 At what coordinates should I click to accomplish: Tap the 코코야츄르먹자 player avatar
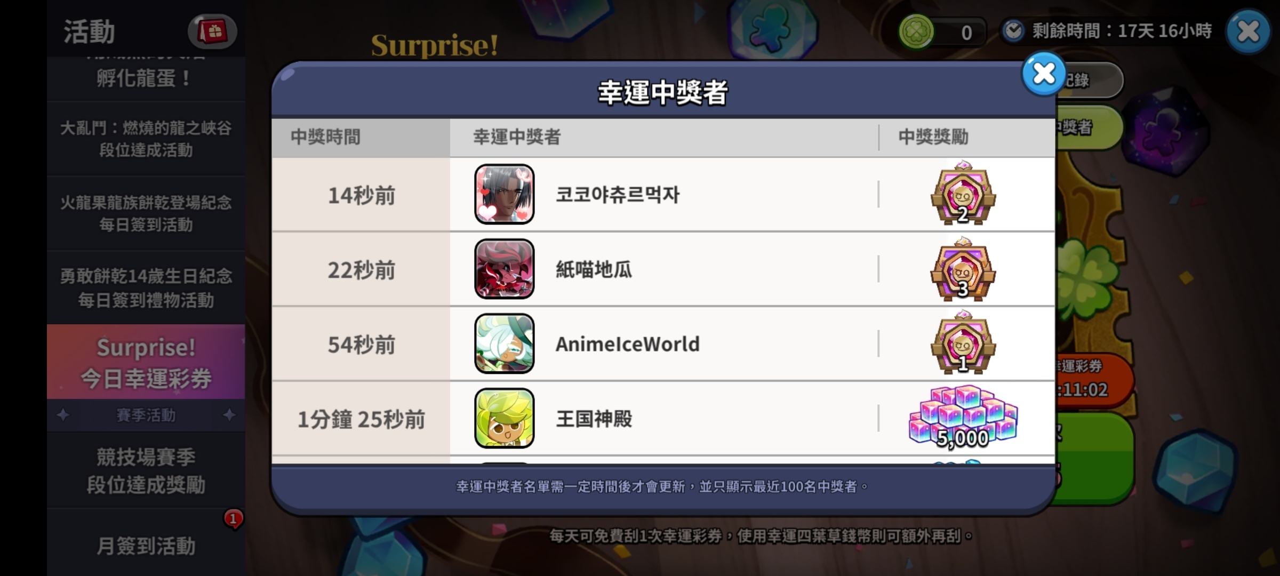pyautogui.click(x=504, y=194)
